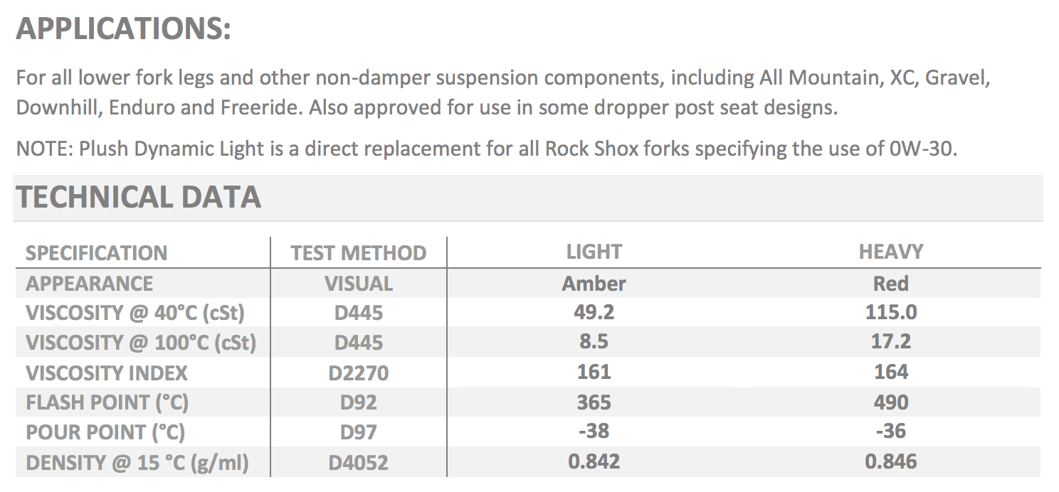Click the HEAVY column header
The width and height of the screenshot is (1059, 492).
(x=890, y=252)
